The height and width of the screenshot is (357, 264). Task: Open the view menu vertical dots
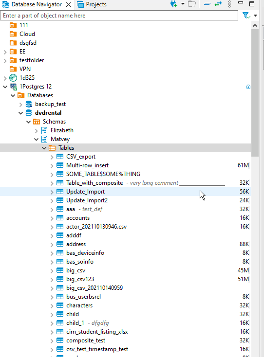[229, 4]
